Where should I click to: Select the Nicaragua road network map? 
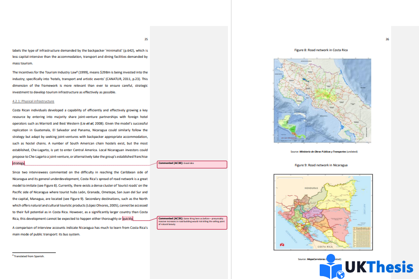point(323,212)
